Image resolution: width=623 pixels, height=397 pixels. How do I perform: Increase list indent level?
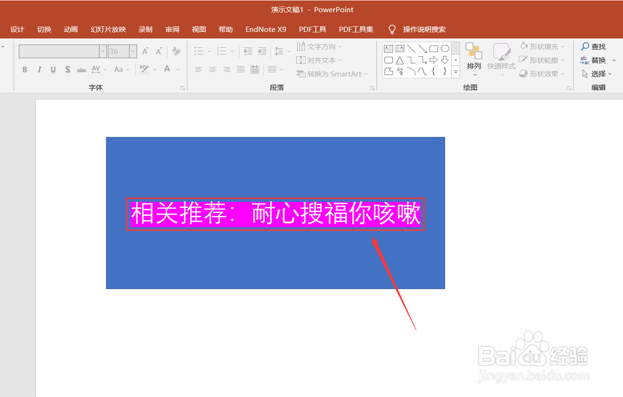[262, 51]
